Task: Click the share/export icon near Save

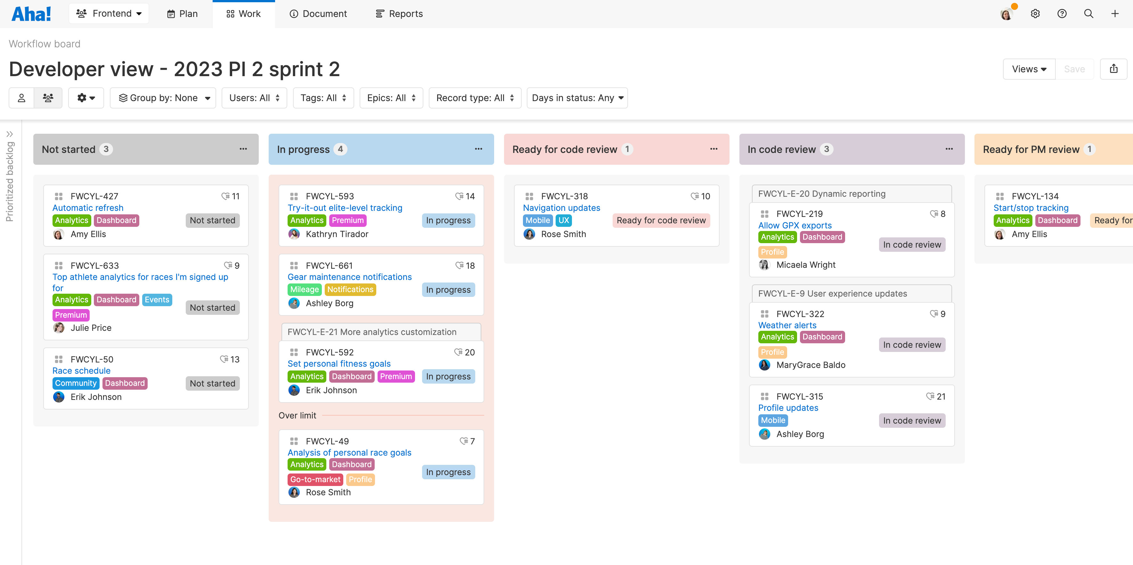Action: tap(1114, 68)
